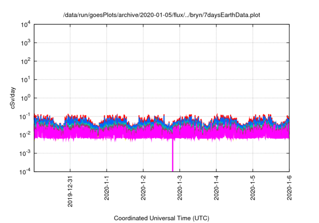The width and height of the screenshot is (319, 223).
Task: Click the 10^-1 y-axis tick label
Action: (25, 116)
